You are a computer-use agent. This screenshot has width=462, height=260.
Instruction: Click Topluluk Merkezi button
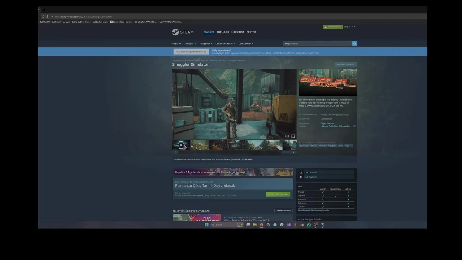coord(346,65)
